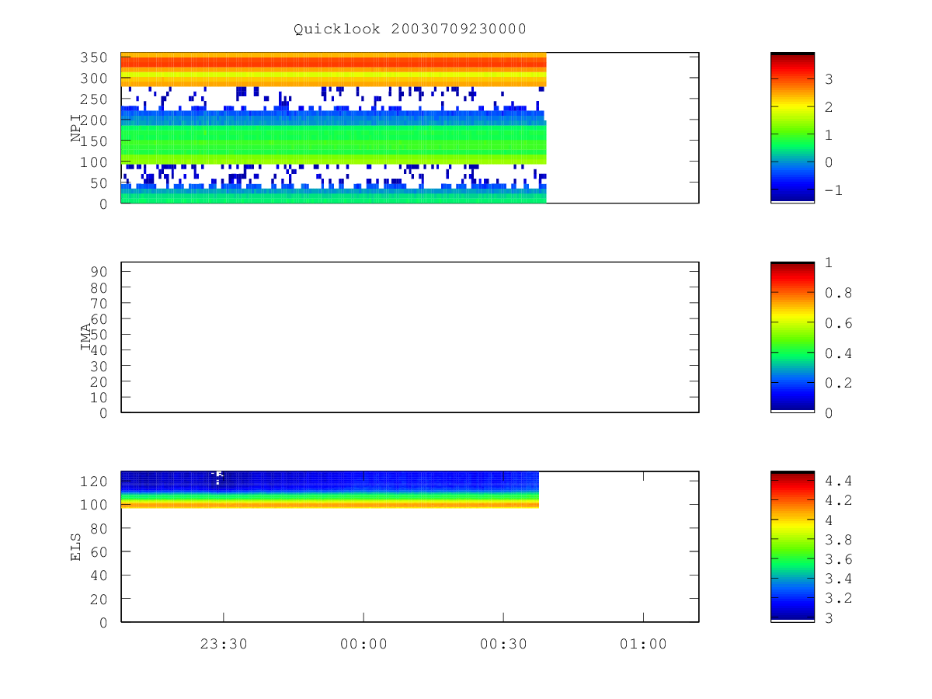Click the 0.4 label on IMA colorbar
Viewport: 932px width, 699px height.
click(839, 353)
